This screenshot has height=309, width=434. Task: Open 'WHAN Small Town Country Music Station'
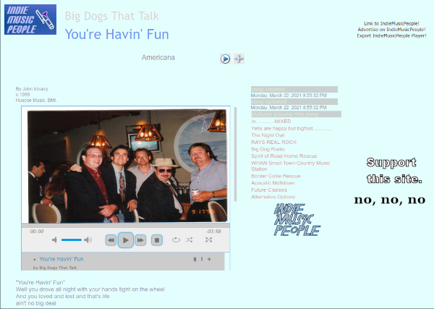[x=290, y=166]
